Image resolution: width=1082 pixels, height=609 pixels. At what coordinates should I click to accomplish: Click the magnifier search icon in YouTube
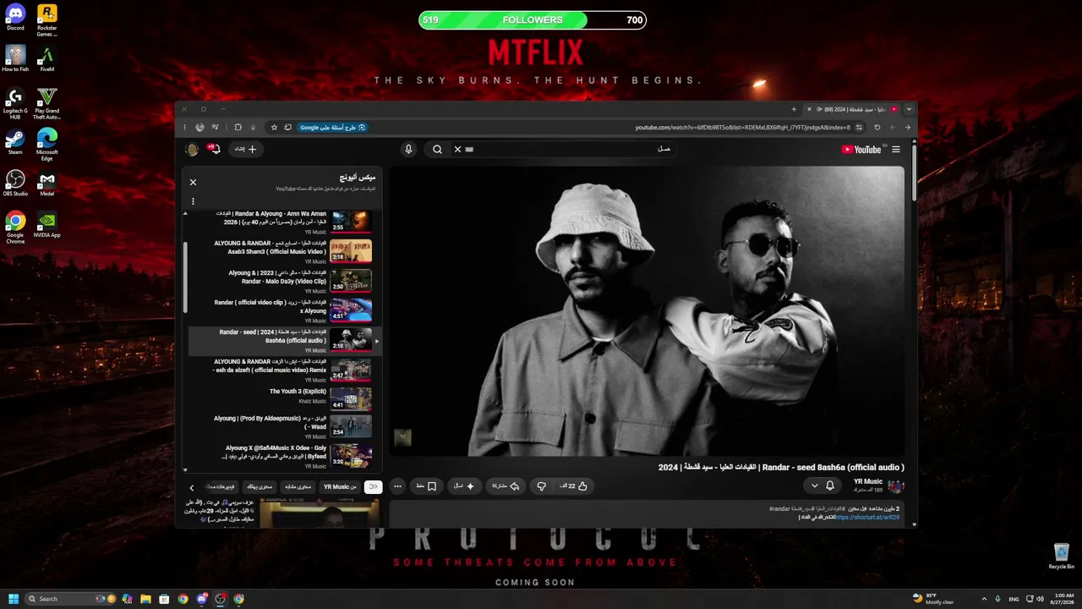pos(437,150)
